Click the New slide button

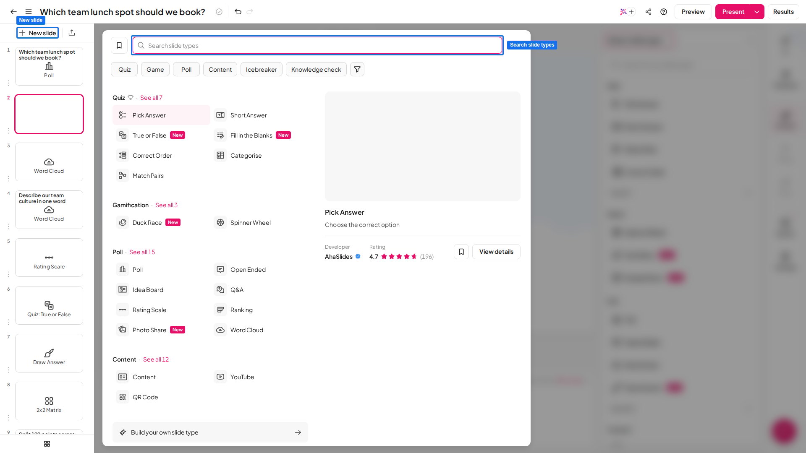tap(37, 33)
